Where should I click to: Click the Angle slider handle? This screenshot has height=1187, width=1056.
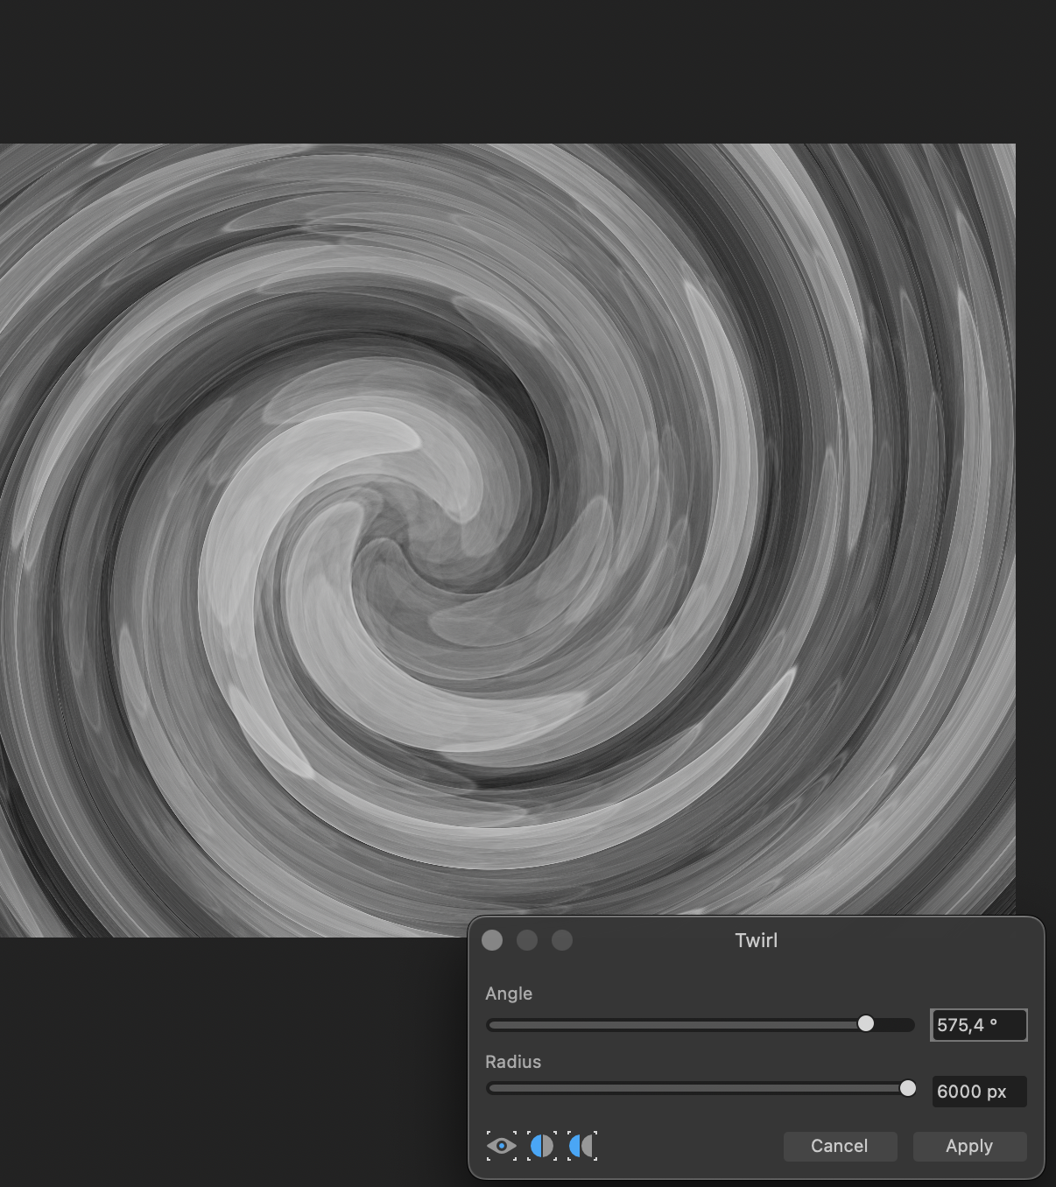click(866, 1023)
